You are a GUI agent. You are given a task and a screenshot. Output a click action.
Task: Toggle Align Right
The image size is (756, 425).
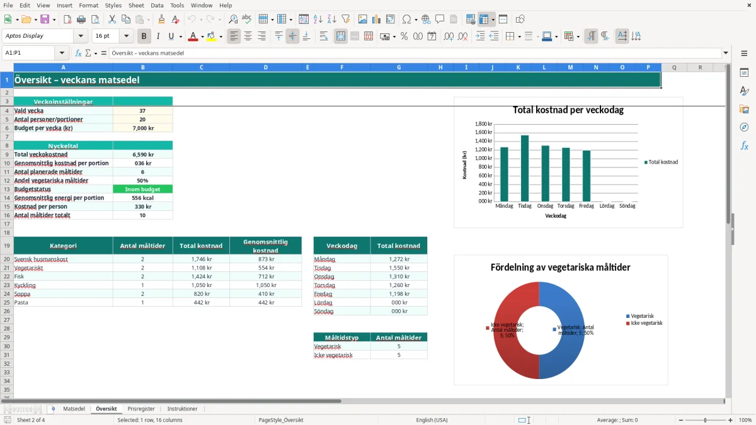(261, 37)
